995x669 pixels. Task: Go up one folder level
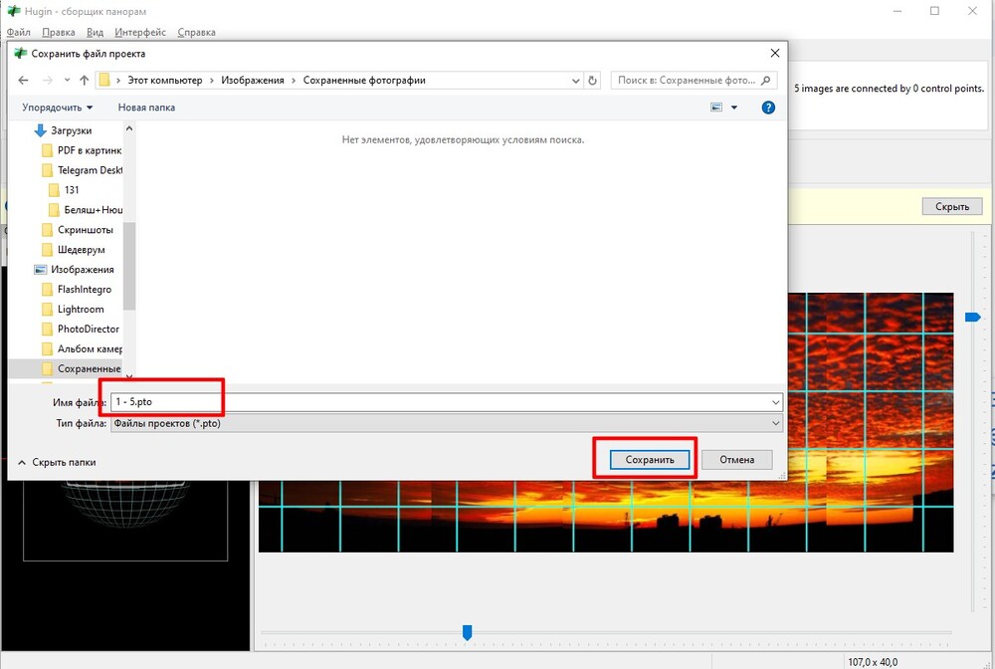click(84, 81)
